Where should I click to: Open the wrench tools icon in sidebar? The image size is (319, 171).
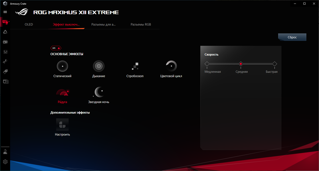5,62
